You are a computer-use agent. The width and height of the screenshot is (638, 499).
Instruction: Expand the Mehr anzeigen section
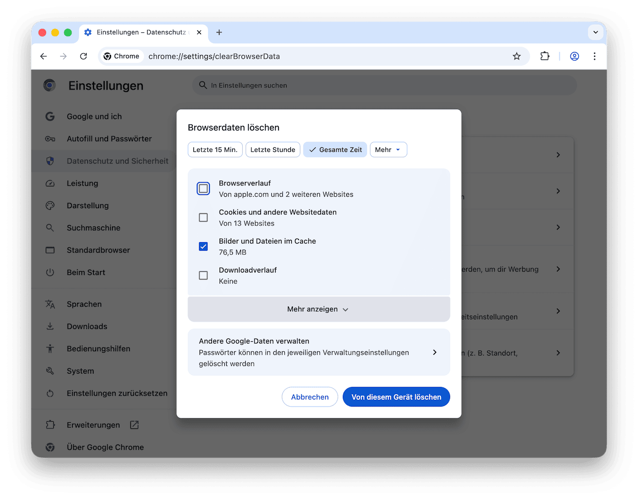point(319,309)
